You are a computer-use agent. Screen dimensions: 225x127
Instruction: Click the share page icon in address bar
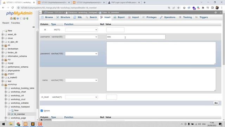(174, 8)
